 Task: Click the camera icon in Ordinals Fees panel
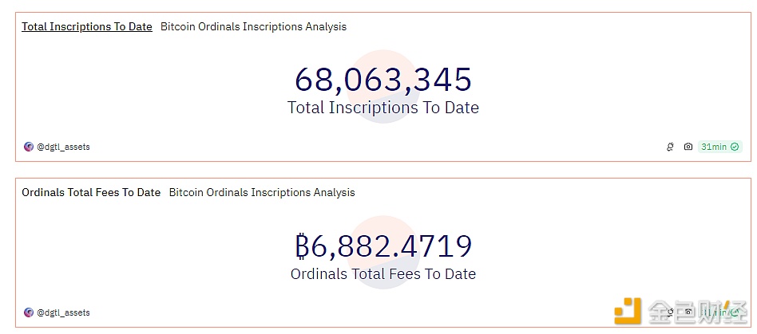[x=688, y=312]
